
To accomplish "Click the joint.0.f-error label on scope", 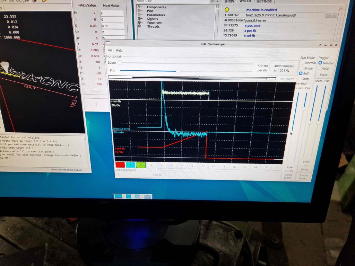I will click(122, 129).
